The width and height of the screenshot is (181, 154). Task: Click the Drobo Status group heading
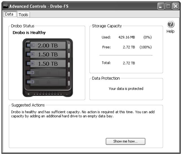(23, 26)
